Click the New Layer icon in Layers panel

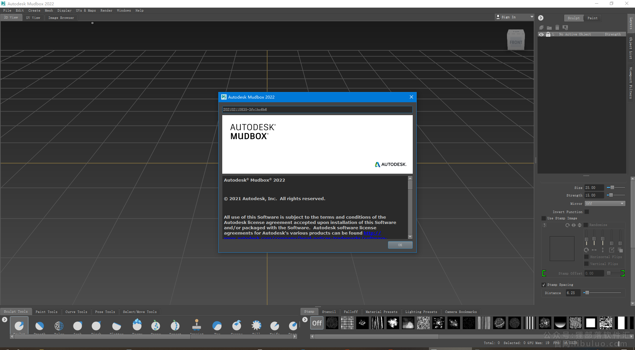[541, 27]
